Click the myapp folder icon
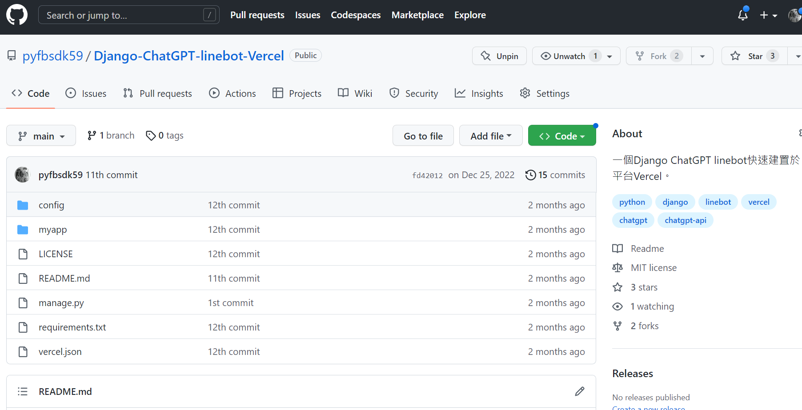The width and height of the screenshot is (802, 410). coord(23,230)
